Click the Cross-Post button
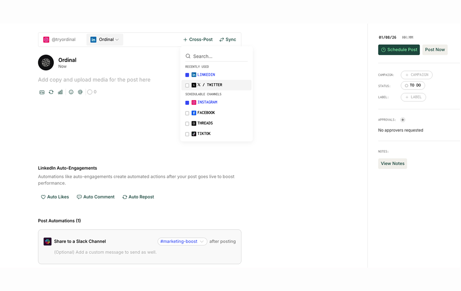461x291 pixels. click(198, 40)
